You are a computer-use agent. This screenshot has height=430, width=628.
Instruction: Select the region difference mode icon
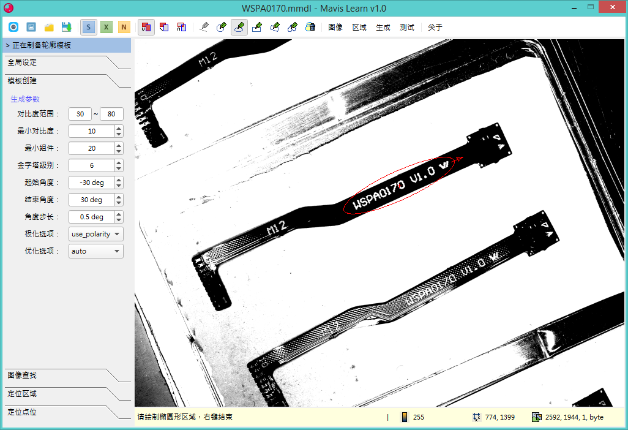pos(164,27)
